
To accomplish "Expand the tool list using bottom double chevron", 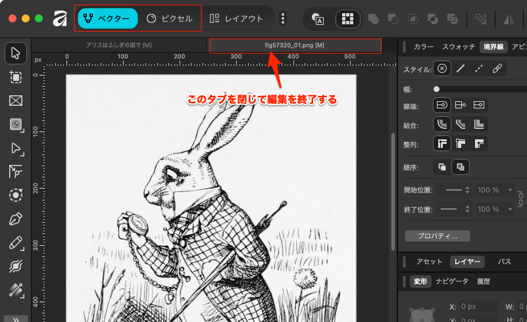I will [x=16, y=318].
